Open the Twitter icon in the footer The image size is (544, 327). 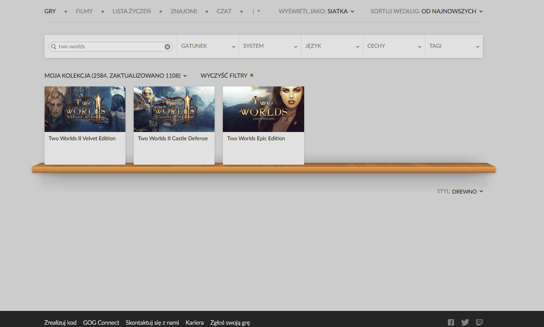[465, 322]
